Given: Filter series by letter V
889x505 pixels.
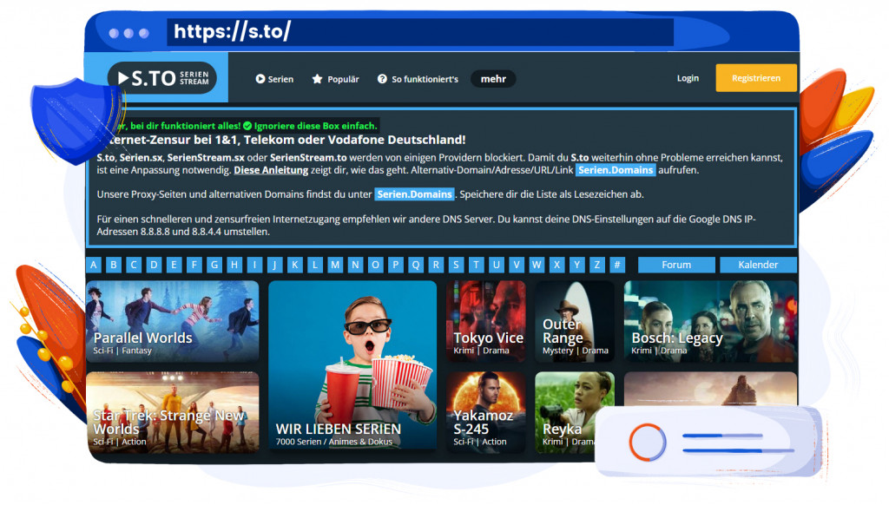Looking at the screenshot, I should [517, 265].
